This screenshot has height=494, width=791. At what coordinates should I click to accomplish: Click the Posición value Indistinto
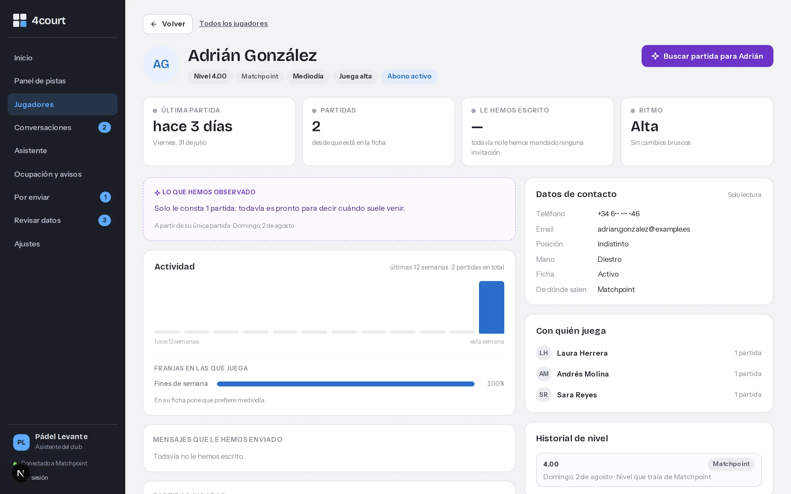[613, 244]
